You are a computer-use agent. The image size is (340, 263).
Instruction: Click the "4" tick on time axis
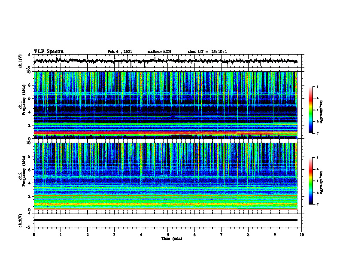click(x=141, y=235)
